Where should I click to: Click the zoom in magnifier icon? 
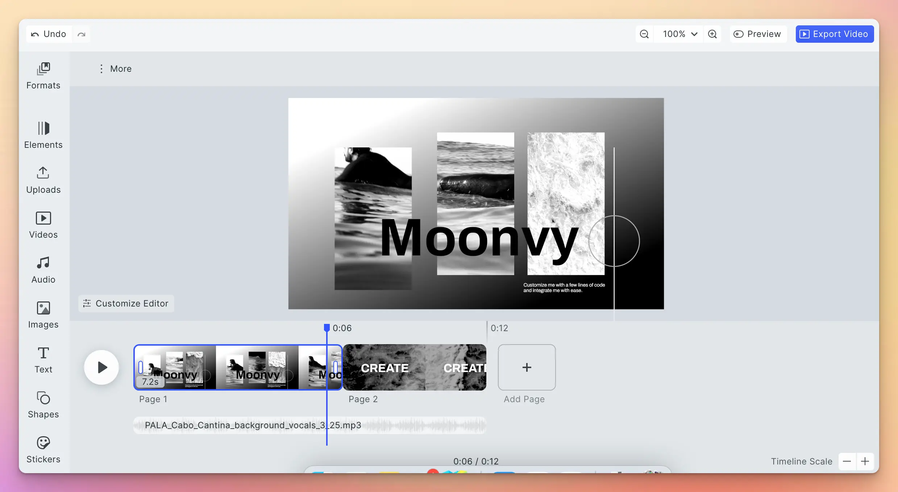pos(712,34)
